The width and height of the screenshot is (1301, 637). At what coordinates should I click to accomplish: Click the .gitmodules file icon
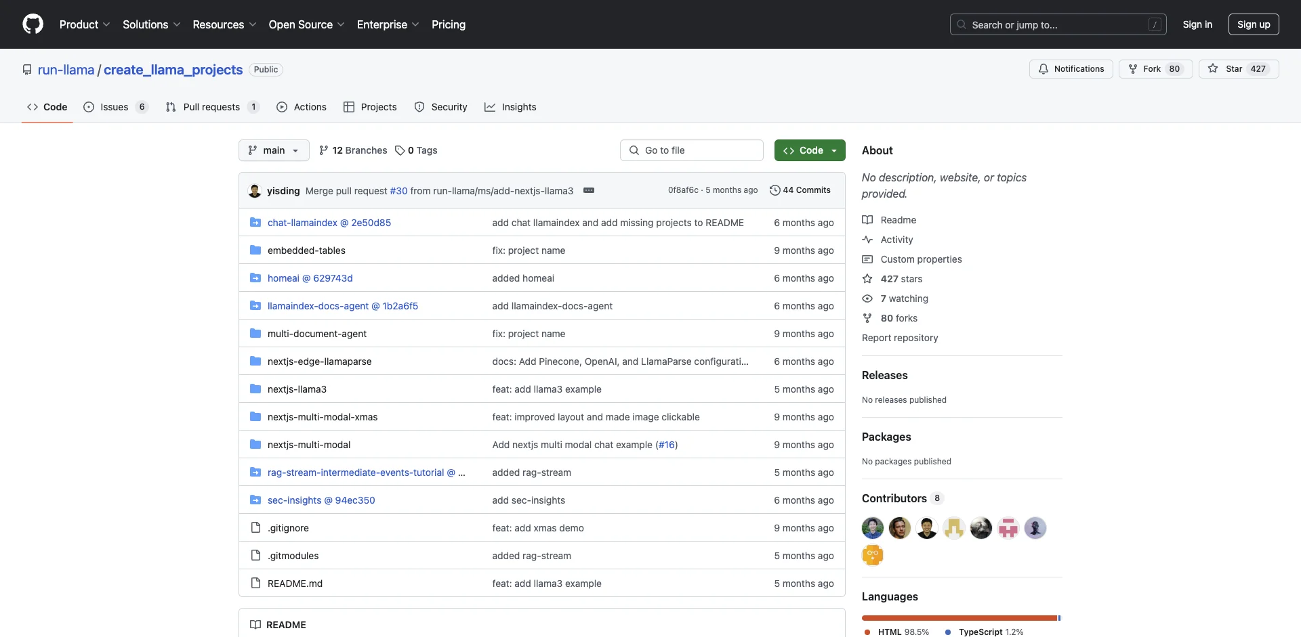click(x=255, y=556)
